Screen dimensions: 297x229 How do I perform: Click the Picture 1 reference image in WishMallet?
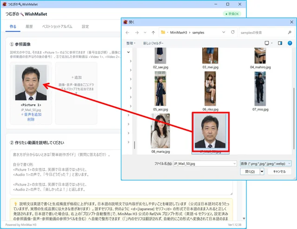pyautogui.click(x=31, y=82)
